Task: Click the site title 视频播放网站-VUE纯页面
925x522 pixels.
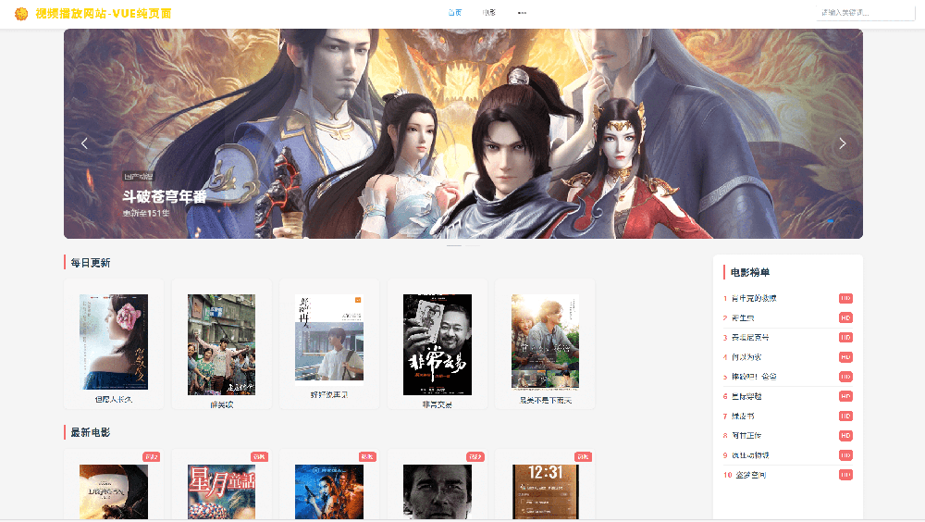Action: (x=104, y=14)
